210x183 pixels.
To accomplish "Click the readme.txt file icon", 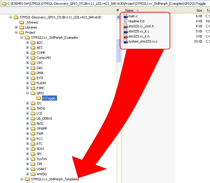I will (125, 21).
